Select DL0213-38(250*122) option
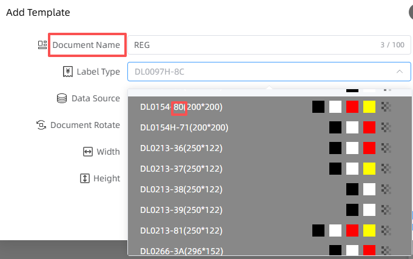This screenshot has width=413, height=259. click(181, 189)
